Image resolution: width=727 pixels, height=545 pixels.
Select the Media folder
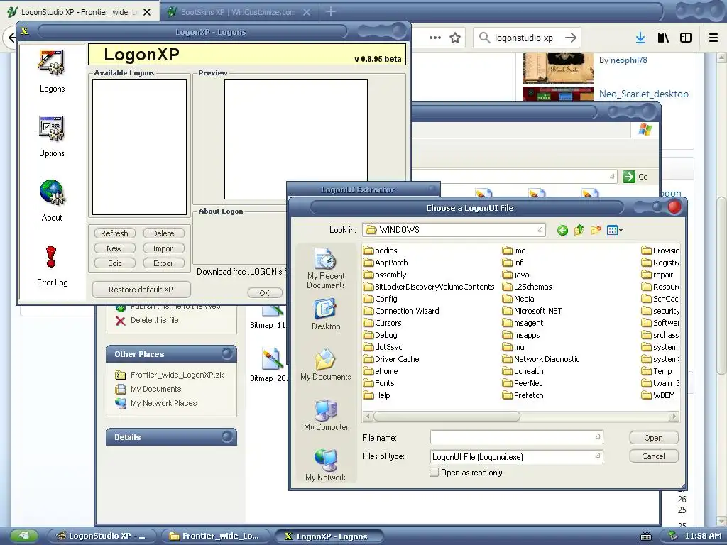coord(518,299)
